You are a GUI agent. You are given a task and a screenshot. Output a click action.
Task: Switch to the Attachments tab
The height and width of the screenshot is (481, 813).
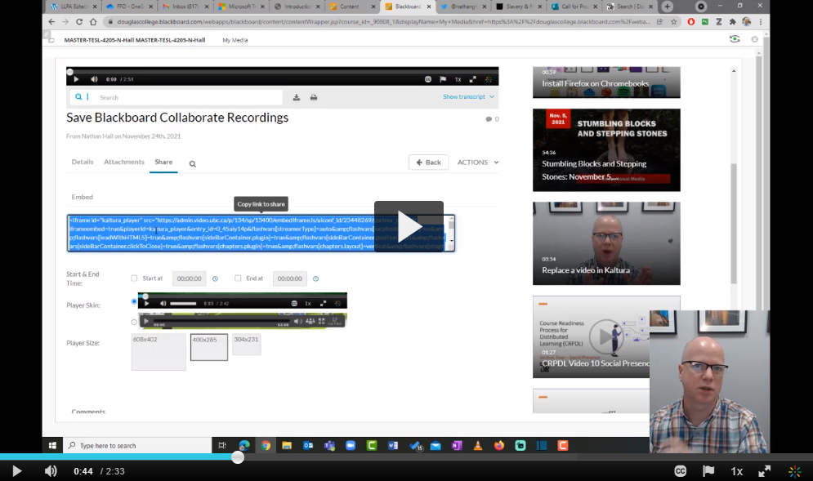pyautogui.click(x=124, y=162)
